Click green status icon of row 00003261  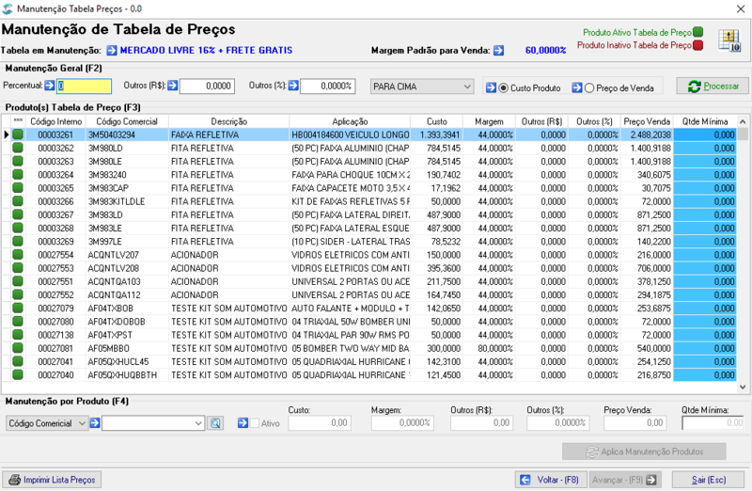tap(18, 135)
